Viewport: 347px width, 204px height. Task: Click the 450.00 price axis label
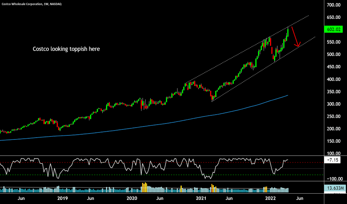pyautogui.click(x=334, y=67)
